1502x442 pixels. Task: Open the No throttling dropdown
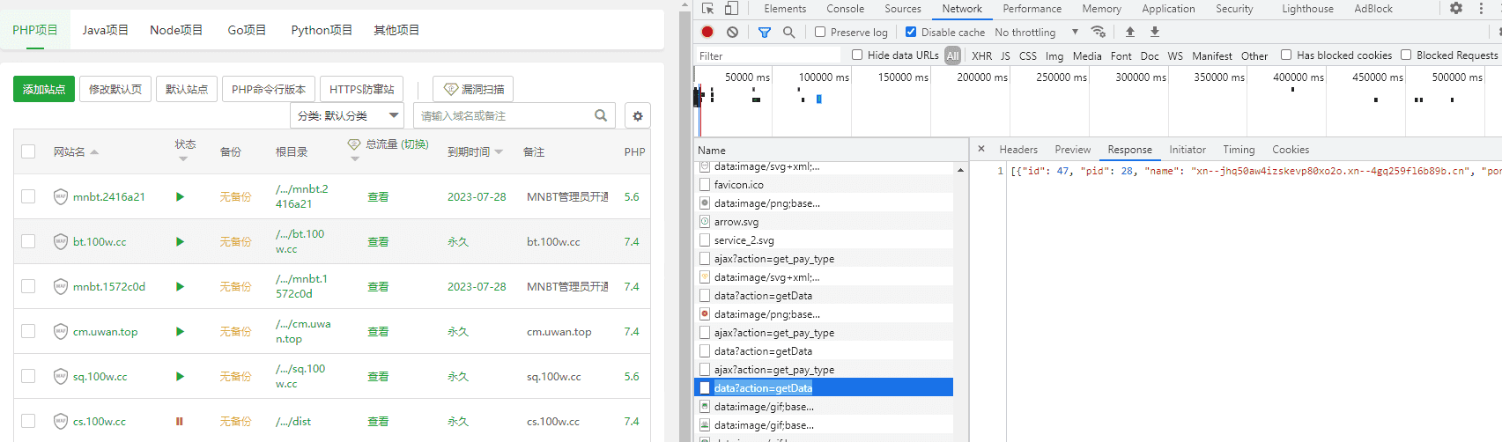coord(1036,33)
